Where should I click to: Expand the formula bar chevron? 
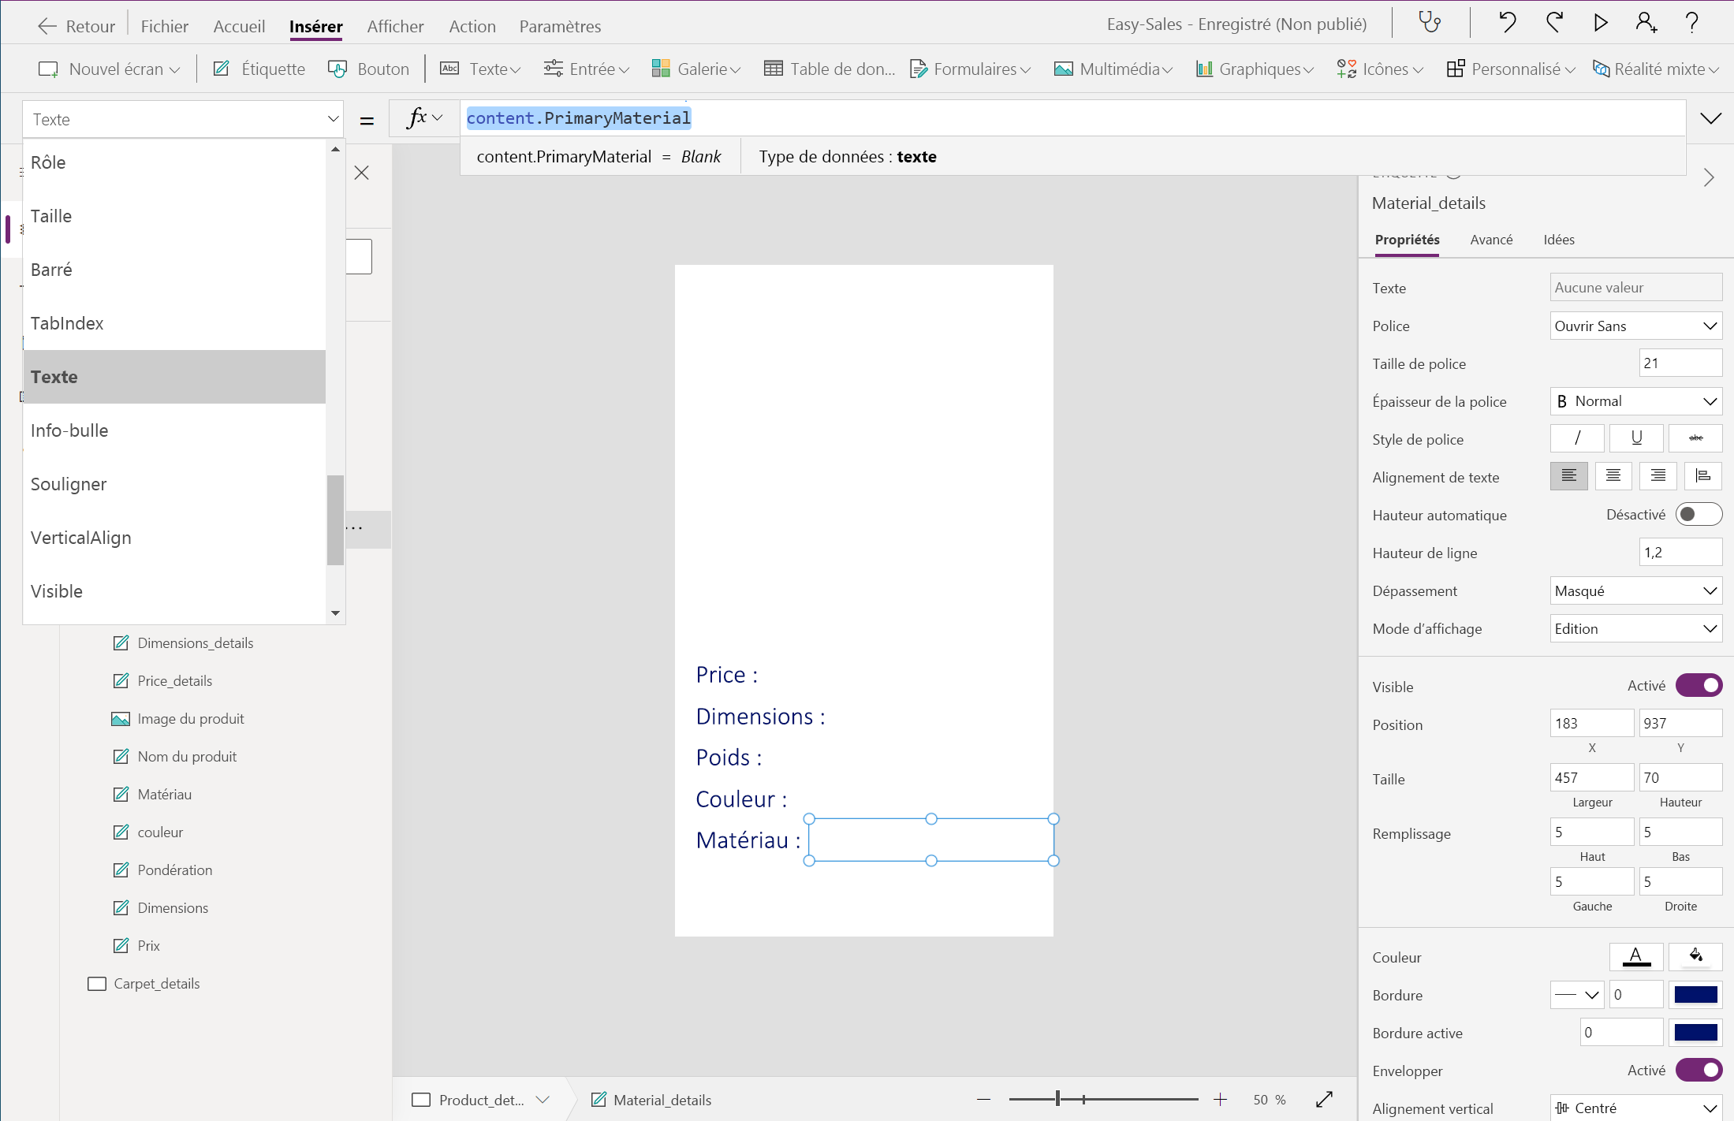[x=1710, y=118]
